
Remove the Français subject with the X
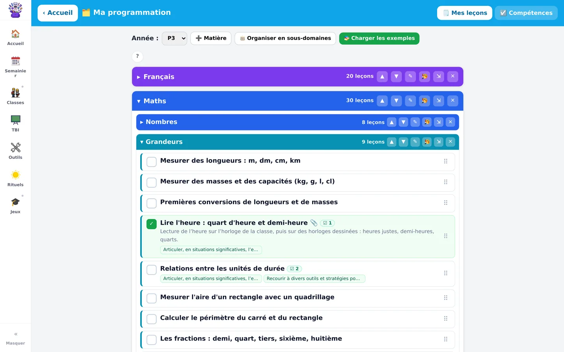tap(453, 76)
